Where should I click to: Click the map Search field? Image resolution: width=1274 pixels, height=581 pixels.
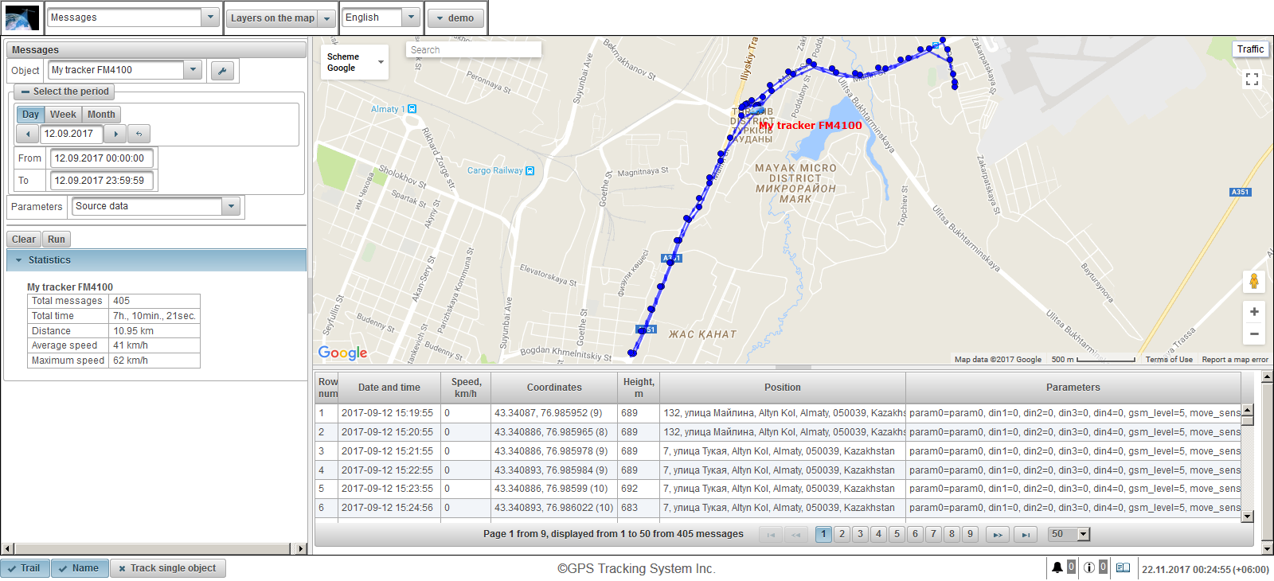(x=473, y=49)
